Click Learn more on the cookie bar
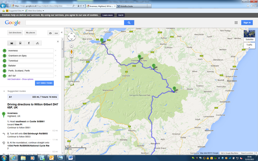Viewport: 258px width, 161px height. click(108, 15)
